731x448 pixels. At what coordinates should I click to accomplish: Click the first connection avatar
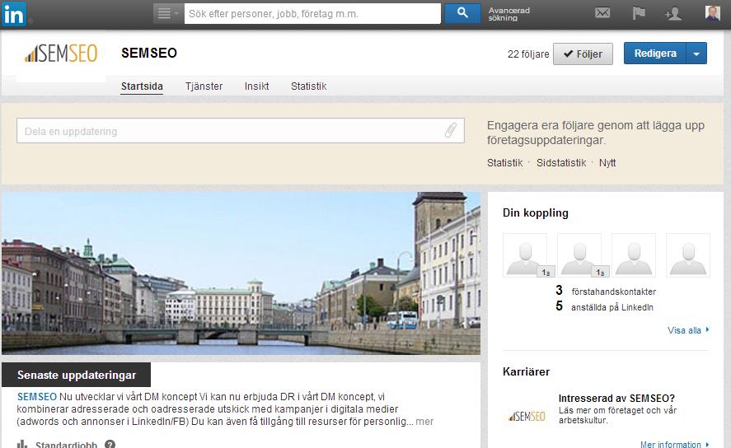[525, 255]
